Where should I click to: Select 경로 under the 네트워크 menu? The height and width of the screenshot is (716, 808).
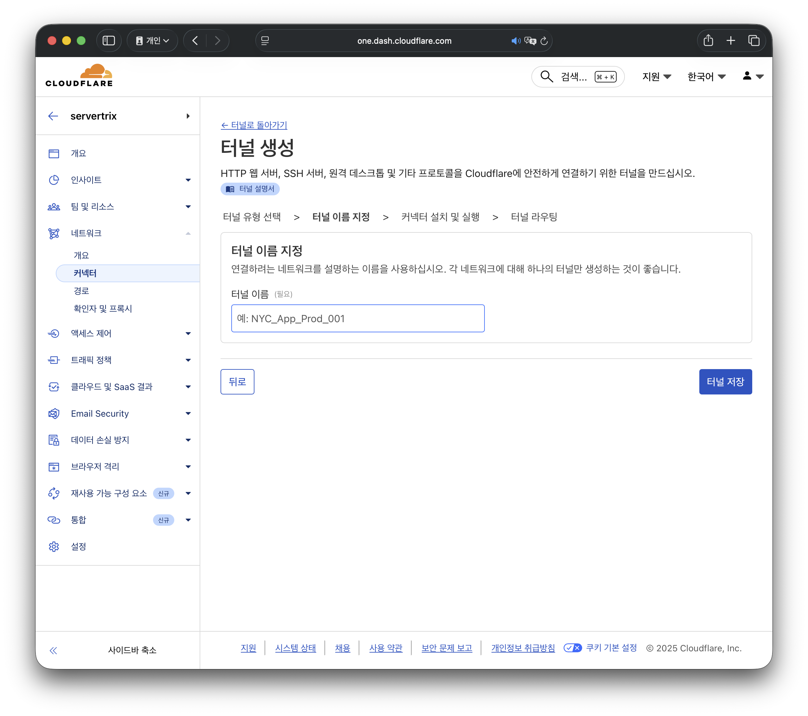[81, 291]
